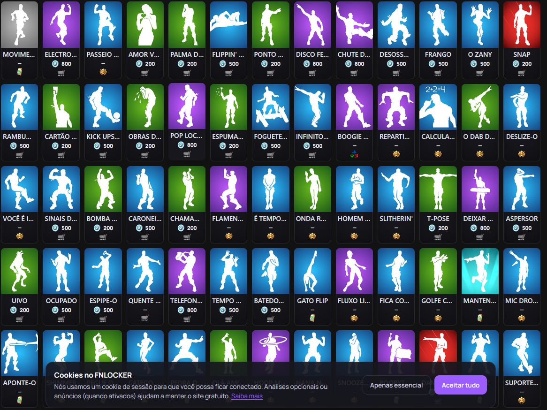
Task: Click the Golfe C... emote icon
Action: [x=438, y=271]
